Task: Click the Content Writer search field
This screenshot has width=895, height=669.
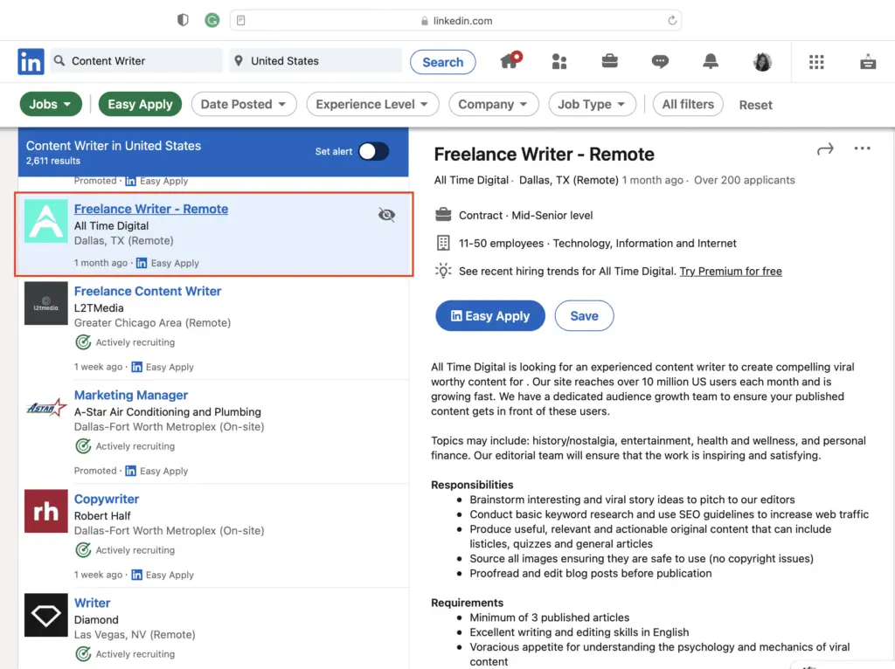Action: coord(135,61)
